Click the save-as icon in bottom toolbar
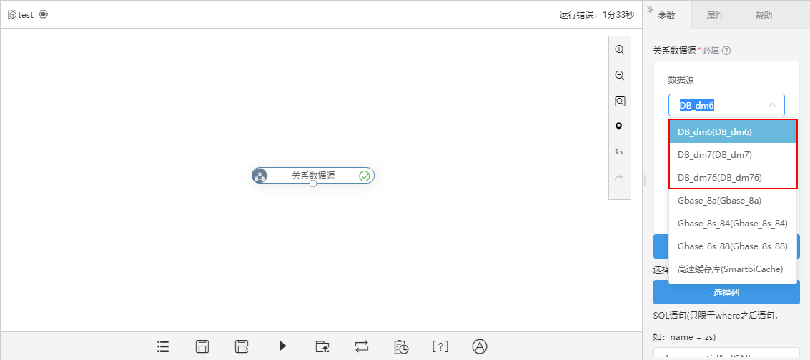The image size is (810, 360). pos(242,346)
